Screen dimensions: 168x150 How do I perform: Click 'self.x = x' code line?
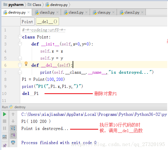(x=52, y=51)
